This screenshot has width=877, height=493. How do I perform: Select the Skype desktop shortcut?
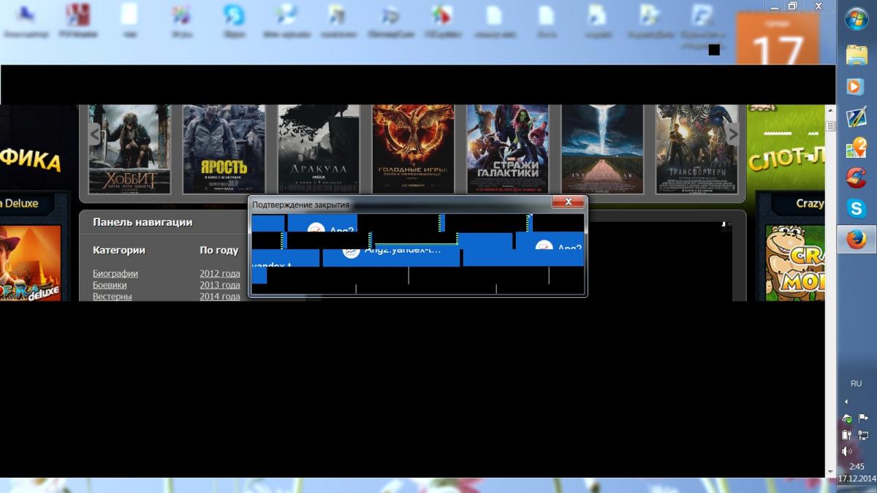coord(234,20)
